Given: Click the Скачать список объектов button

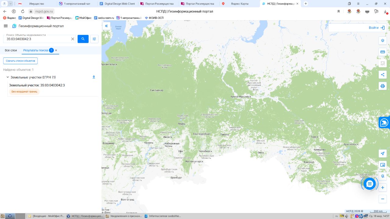Looking at the screenshot, I should [x=20, y=61].
